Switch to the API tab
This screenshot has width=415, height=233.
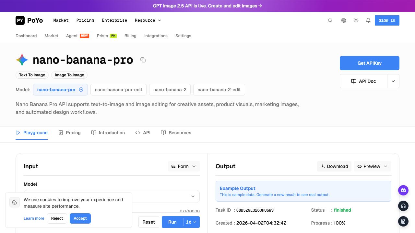point(143,133)
